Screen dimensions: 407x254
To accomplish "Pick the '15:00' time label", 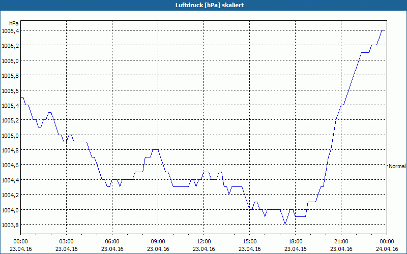I will (x=249, y=242).
